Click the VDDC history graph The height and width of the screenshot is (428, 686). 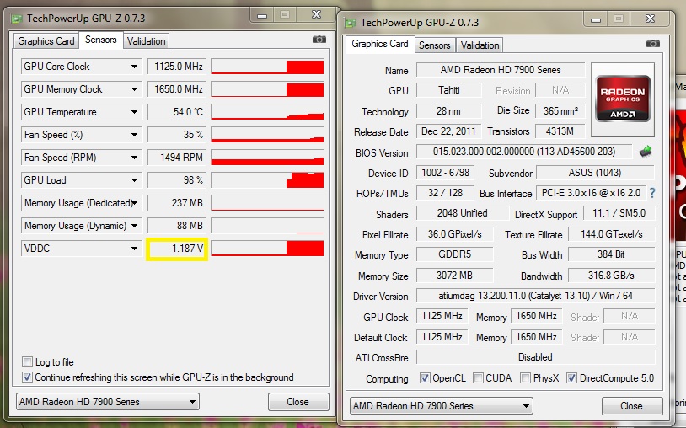[x=267, y=249]
